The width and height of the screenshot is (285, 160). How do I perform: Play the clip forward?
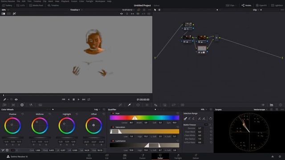tap(78, 100)
